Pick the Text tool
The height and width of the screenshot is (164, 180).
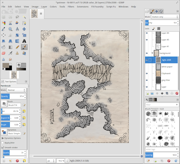(x=24, y=41)
